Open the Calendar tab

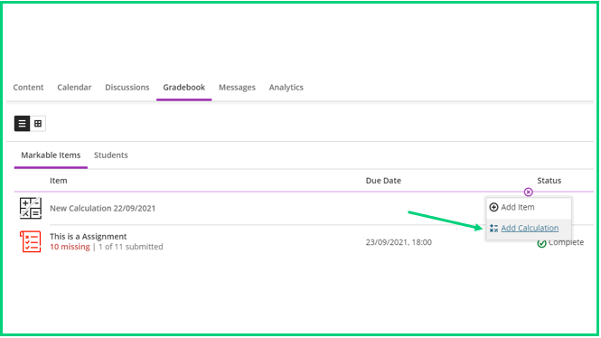coord(74,88)
